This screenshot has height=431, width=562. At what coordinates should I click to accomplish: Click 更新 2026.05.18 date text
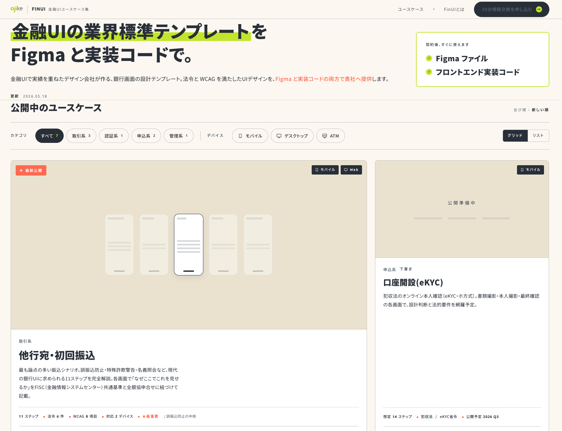[x=29, y=96]
